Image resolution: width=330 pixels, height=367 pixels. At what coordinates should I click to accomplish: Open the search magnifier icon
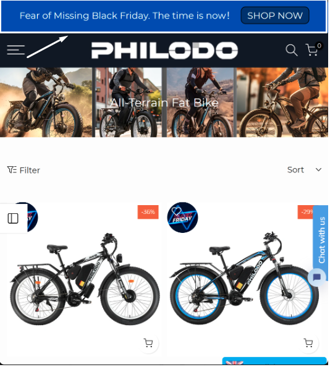(292, 50)
